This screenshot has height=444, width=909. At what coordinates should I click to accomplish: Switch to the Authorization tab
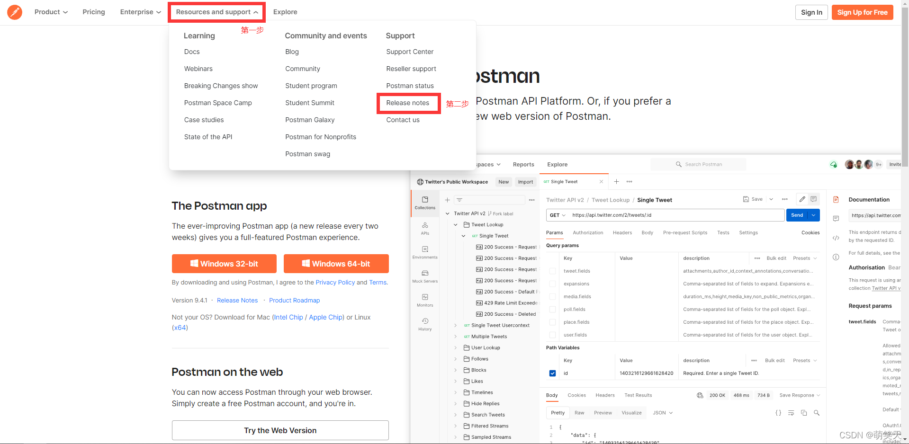[588, 233]
